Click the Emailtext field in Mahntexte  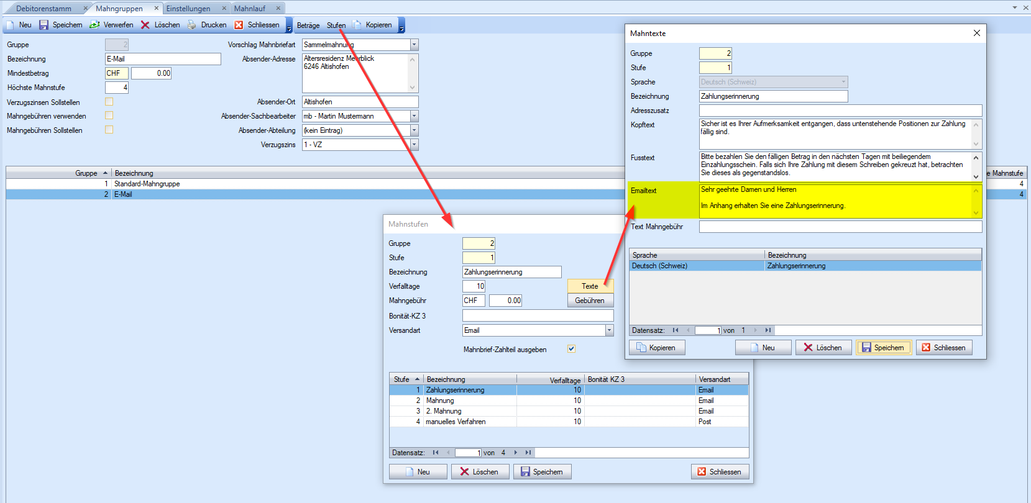click(840, 201)
